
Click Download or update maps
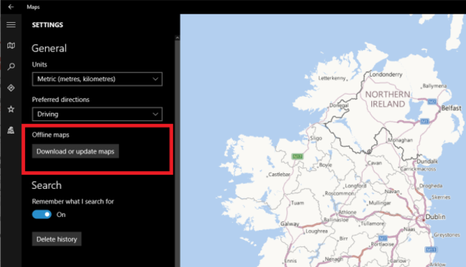75,151
